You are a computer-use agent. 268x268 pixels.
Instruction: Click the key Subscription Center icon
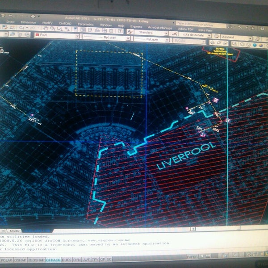[239, 27]
